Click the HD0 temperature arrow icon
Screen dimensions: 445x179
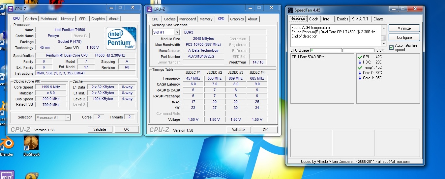coord(360,62)
